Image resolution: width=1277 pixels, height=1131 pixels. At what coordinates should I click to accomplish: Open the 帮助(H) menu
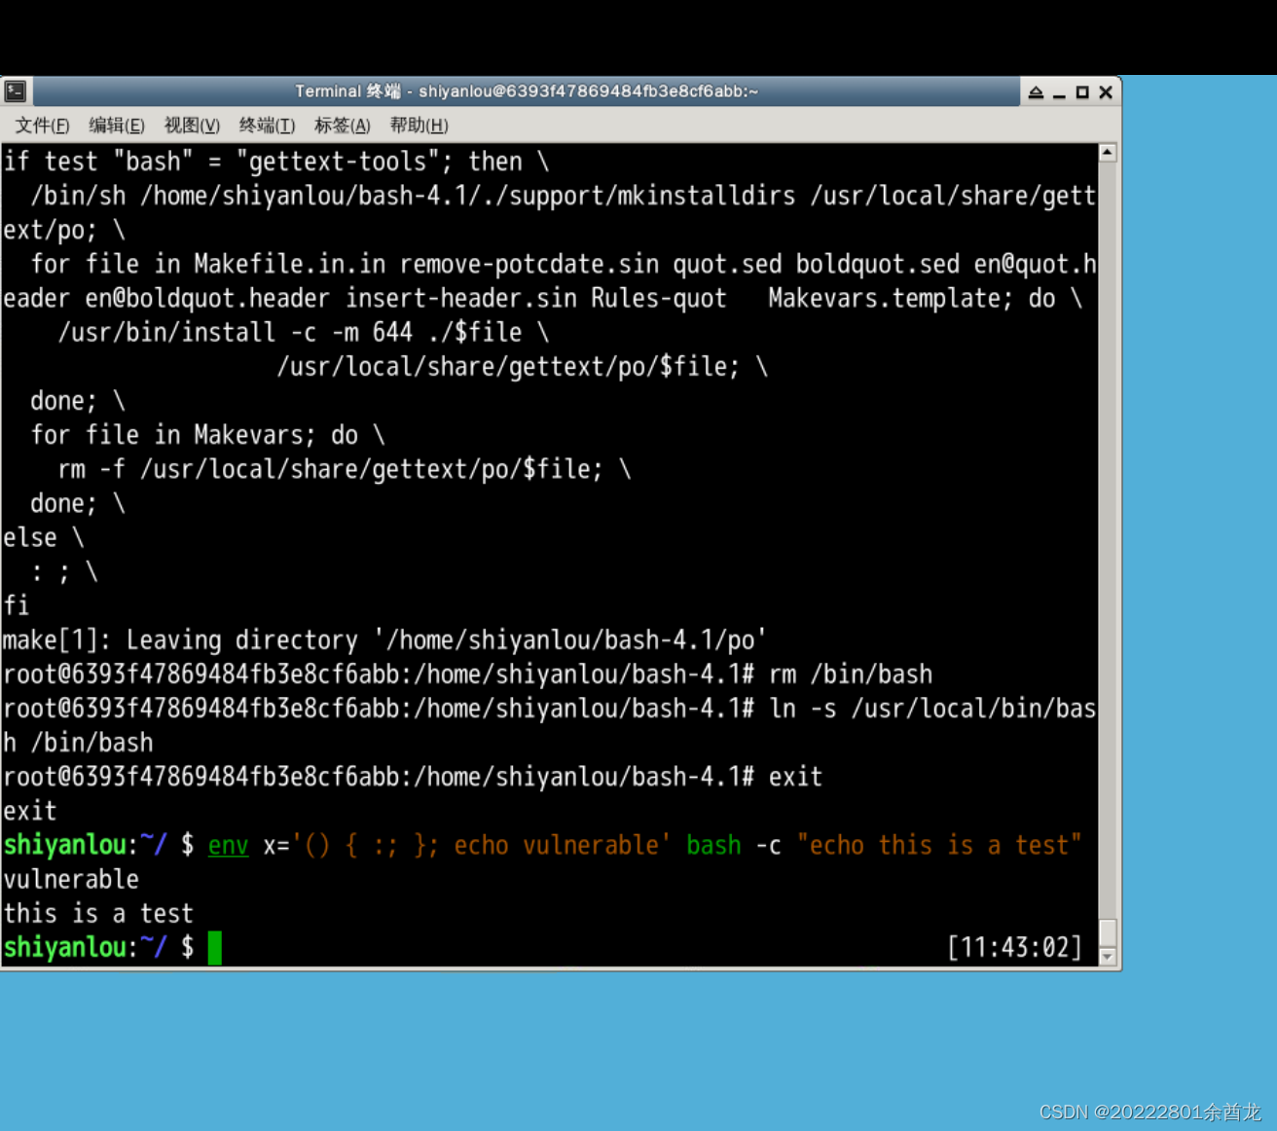coord(419,126)
